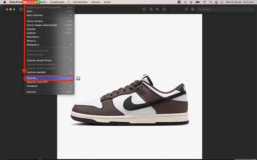
Task: Expand the Restaurar a submenu
Action: pos(49,44)
